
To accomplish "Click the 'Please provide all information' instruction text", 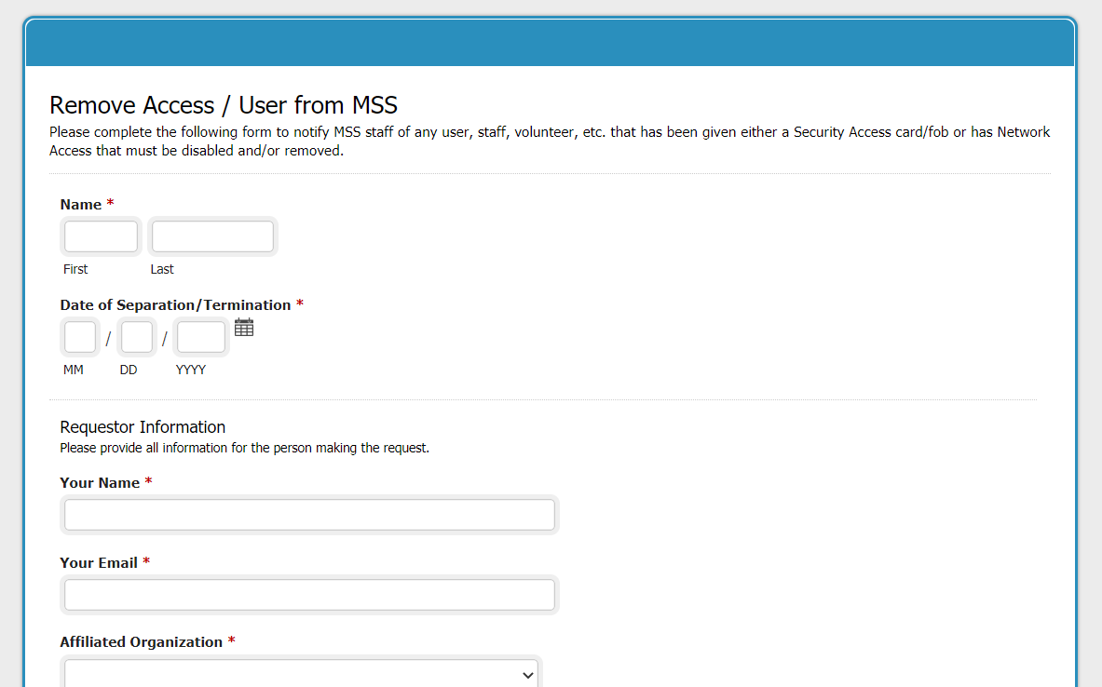I will 245,448.
